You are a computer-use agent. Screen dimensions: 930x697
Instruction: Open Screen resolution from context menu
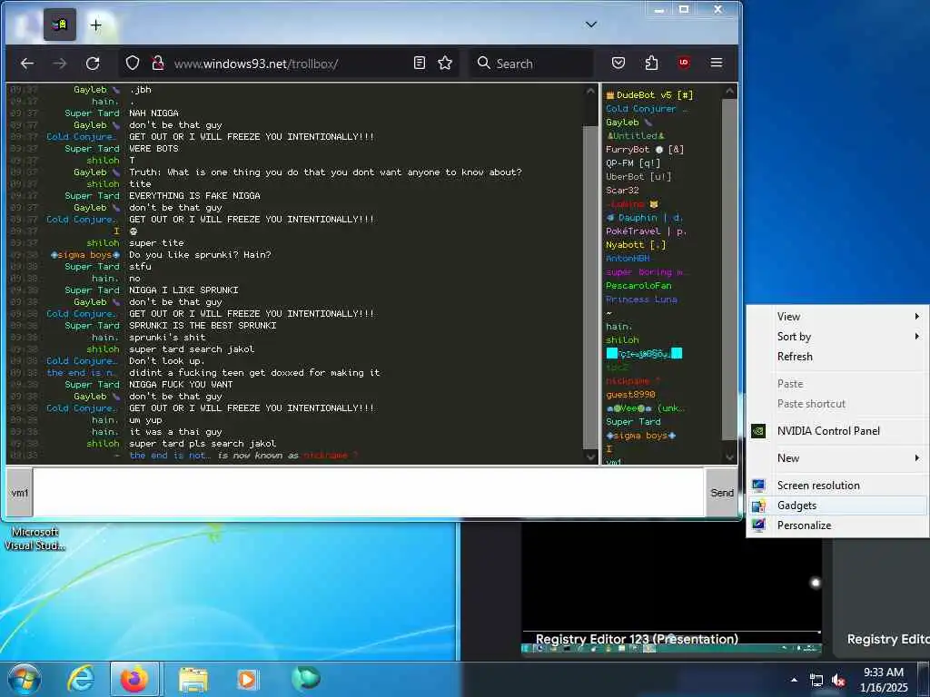click(836, 486)
